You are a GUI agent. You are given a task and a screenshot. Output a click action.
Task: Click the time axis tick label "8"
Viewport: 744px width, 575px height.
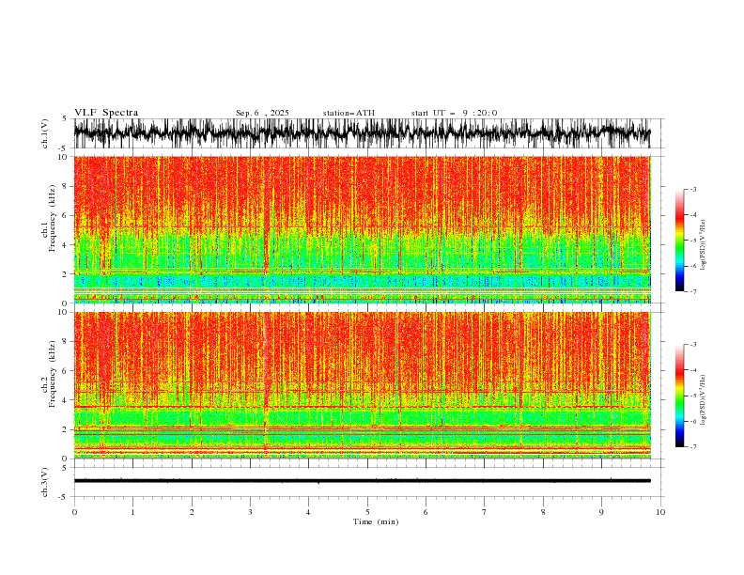543,512
